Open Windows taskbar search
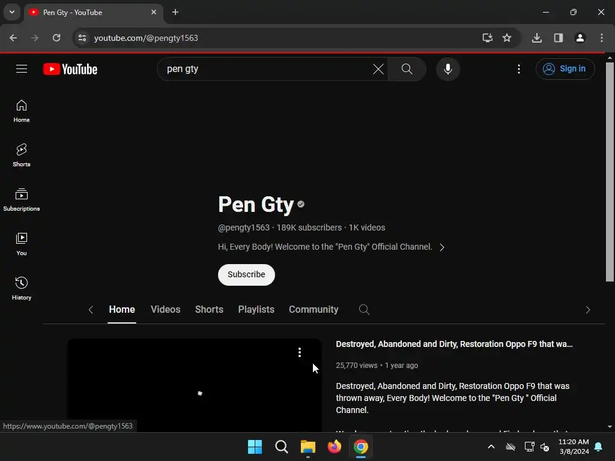Viewport: 615px width, 461px height. (281, 447)
